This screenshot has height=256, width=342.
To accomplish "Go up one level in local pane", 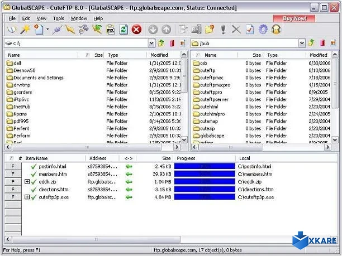I will pos(161,43).
